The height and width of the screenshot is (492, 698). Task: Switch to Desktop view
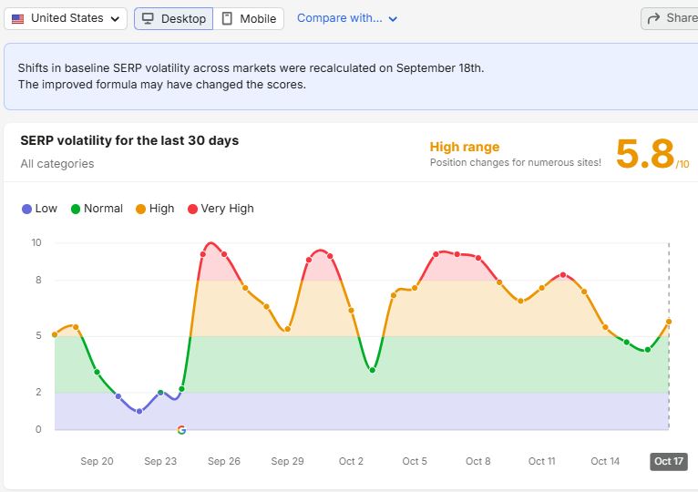tap(174, 19)
